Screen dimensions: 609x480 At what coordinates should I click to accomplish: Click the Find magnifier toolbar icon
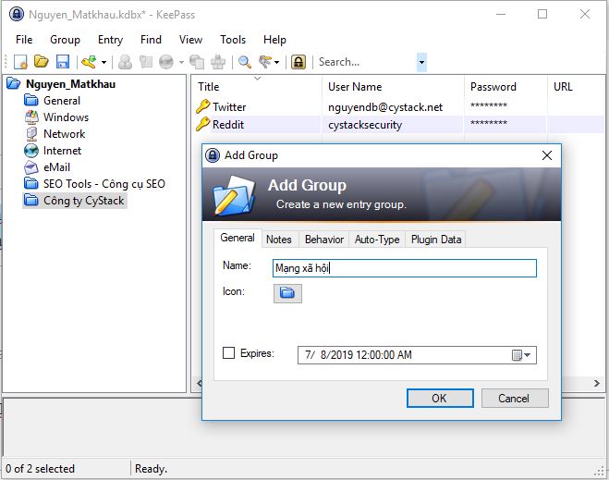click(244, 62)
